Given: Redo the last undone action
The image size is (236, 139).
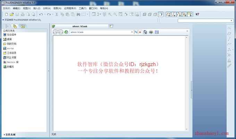Looking at the screenshot, I should 49,15.
